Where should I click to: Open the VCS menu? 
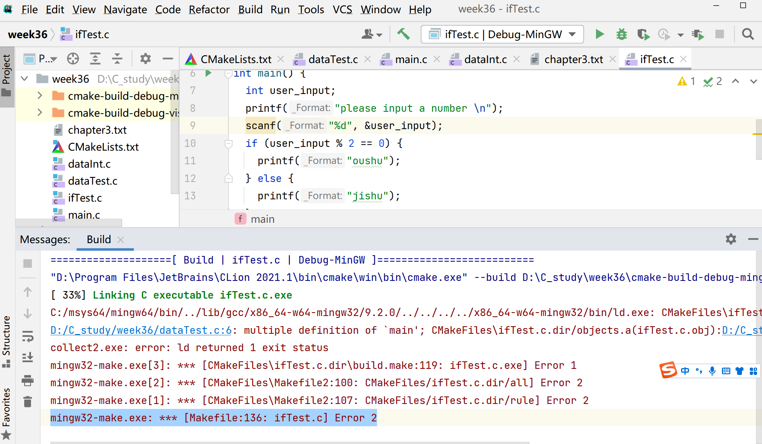[342, 9]
